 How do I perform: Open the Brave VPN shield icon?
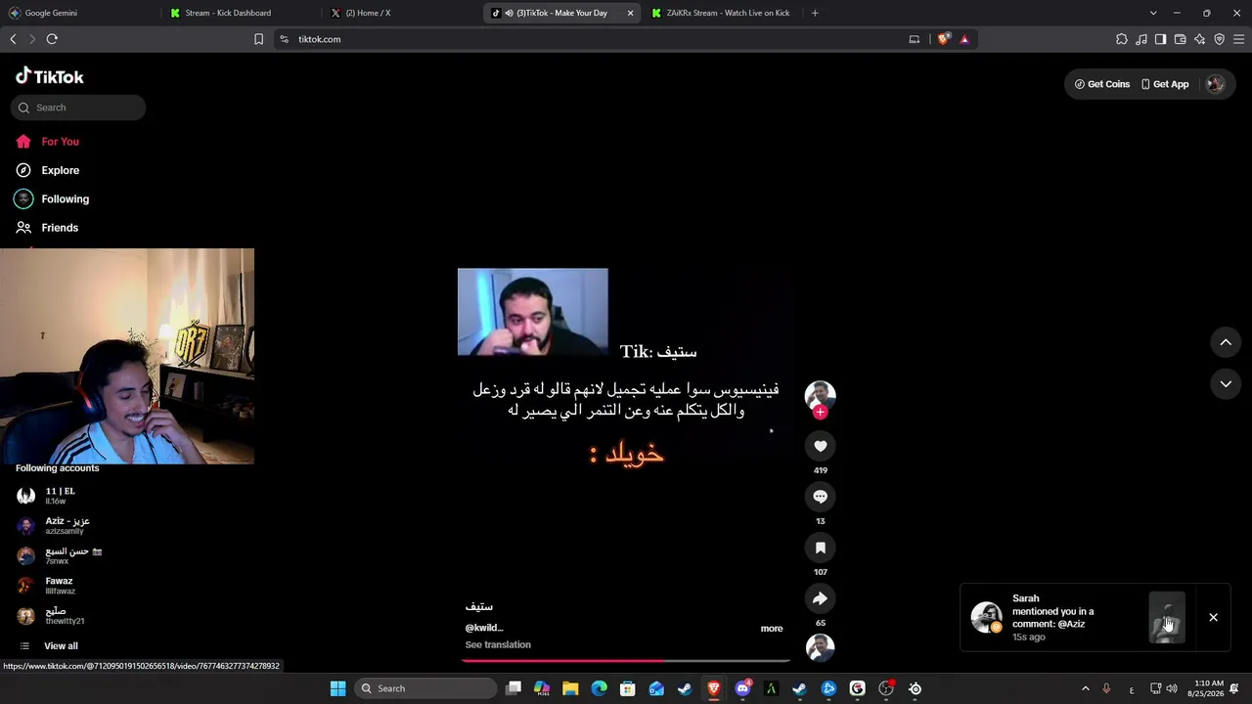point(1219,39)
